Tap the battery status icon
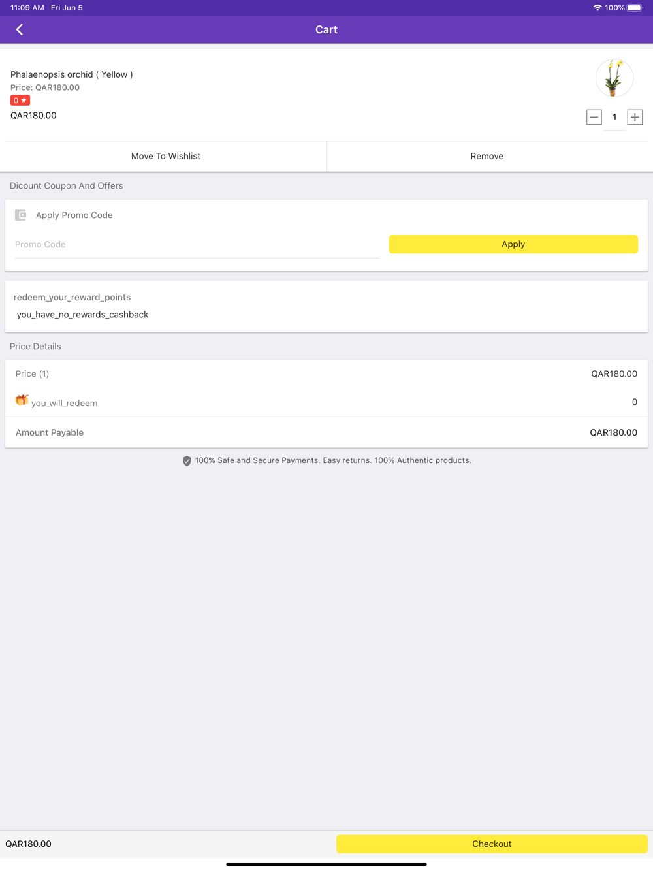The width and height of the screenshot is (653, 871). [x=635, y=8]
